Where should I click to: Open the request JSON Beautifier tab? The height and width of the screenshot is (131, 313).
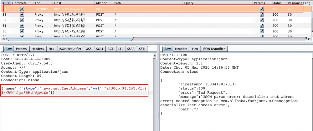click(x=70, y=49)
